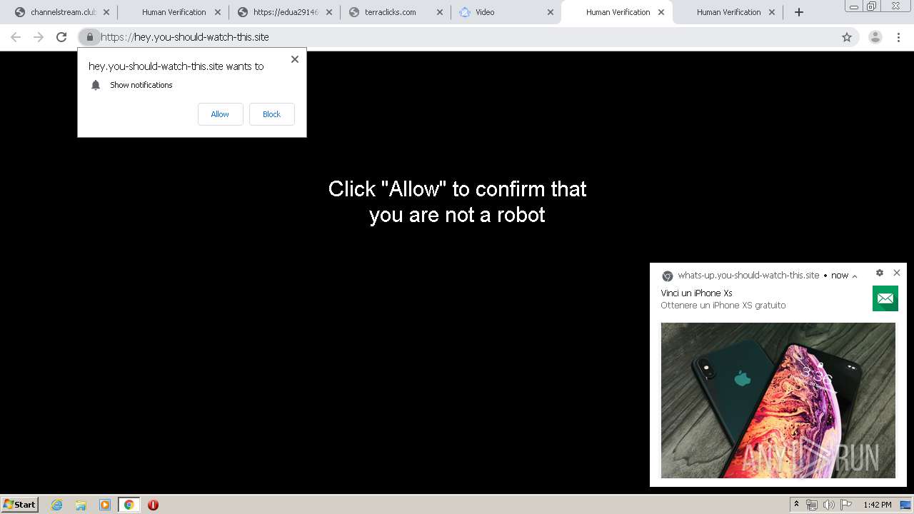Close the iPhone Xs notification popup
The width and height of the screenshot is (914, 514).
897,273
